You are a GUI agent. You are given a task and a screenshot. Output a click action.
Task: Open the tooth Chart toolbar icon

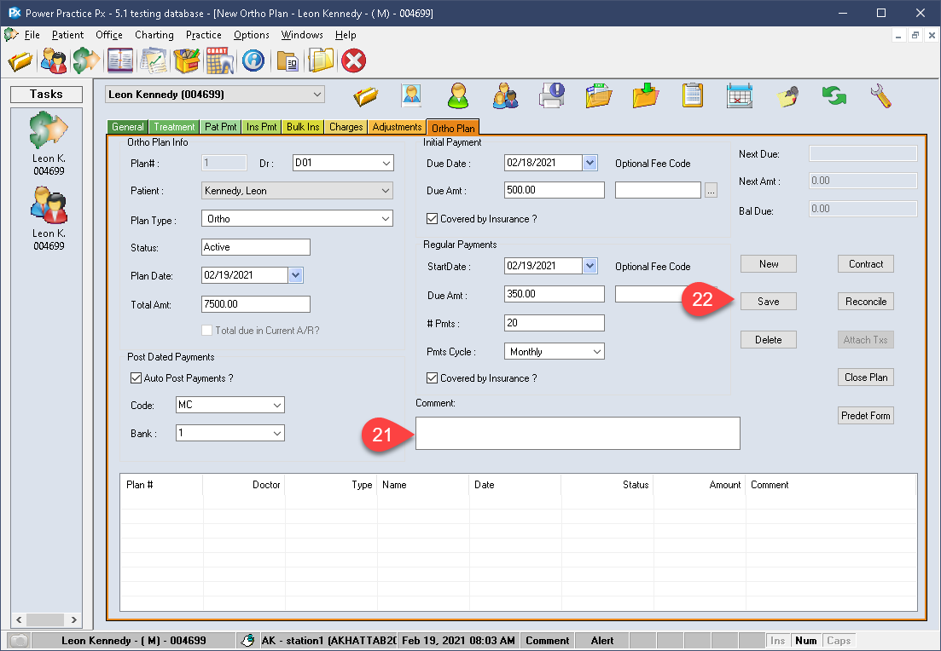pyautogui.click(x=219, y=60)
